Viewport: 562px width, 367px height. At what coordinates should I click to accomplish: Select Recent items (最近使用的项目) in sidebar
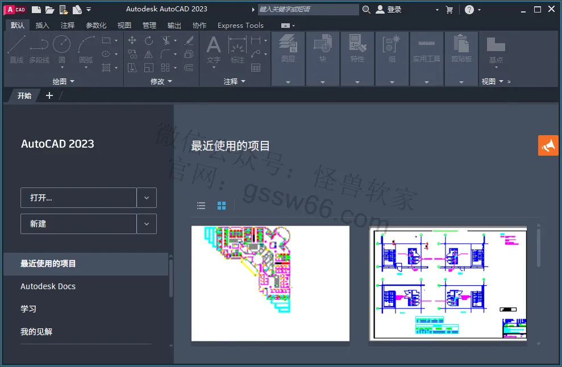86,264
